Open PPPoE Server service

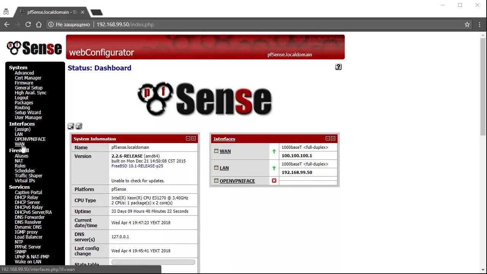coord(28,247)
